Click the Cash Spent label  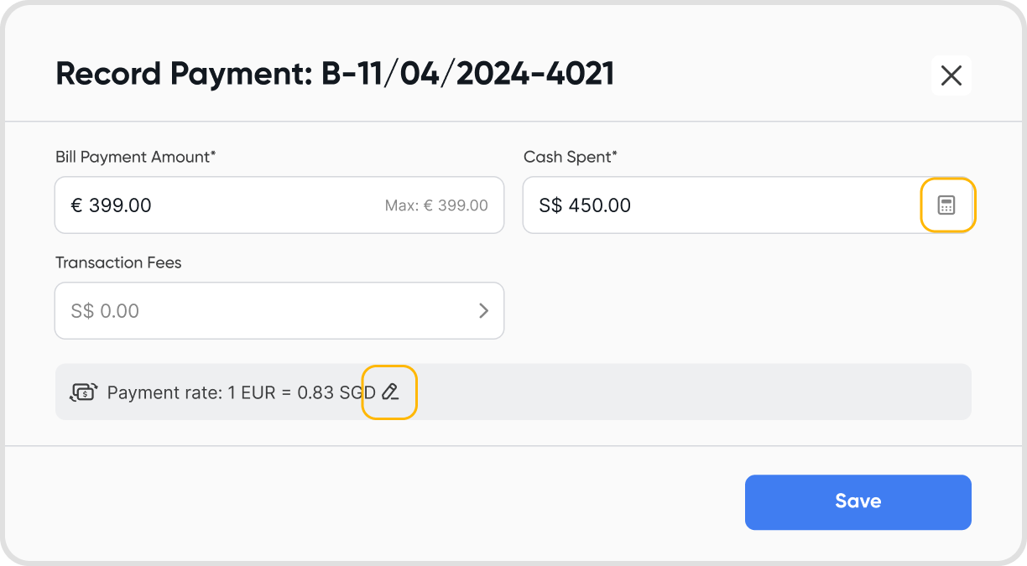pyautogui.click(x=571, y=157)
